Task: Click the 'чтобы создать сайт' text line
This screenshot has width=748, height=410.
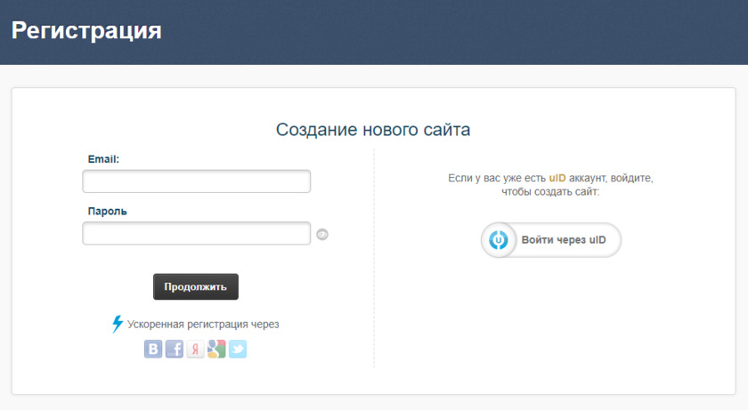Action: 550,191
